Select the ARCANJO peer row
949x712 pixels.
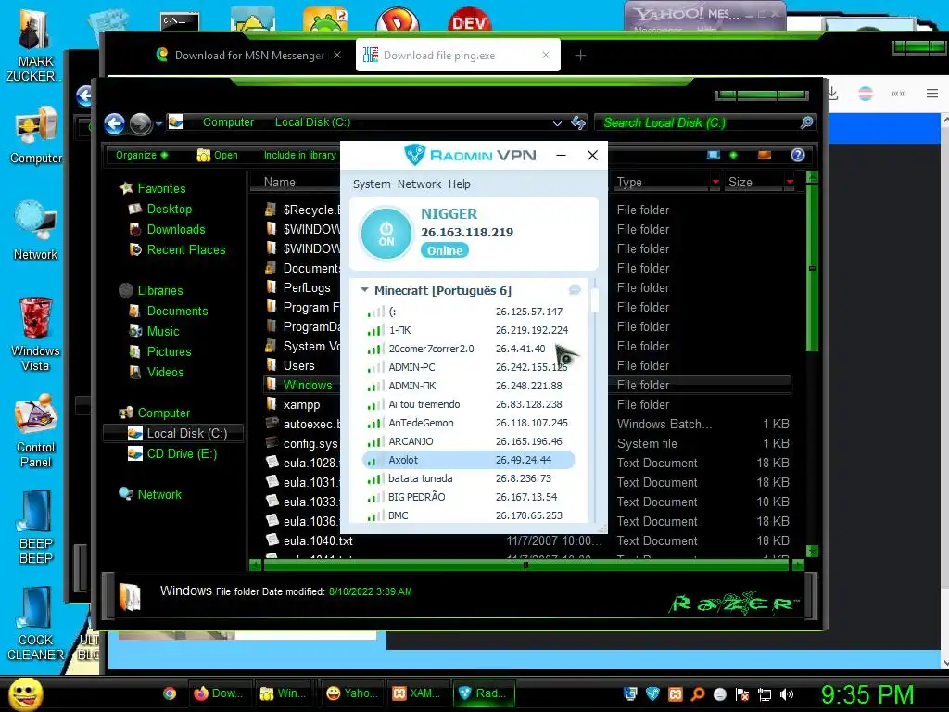pyautogui.click(x=468, y=441)
